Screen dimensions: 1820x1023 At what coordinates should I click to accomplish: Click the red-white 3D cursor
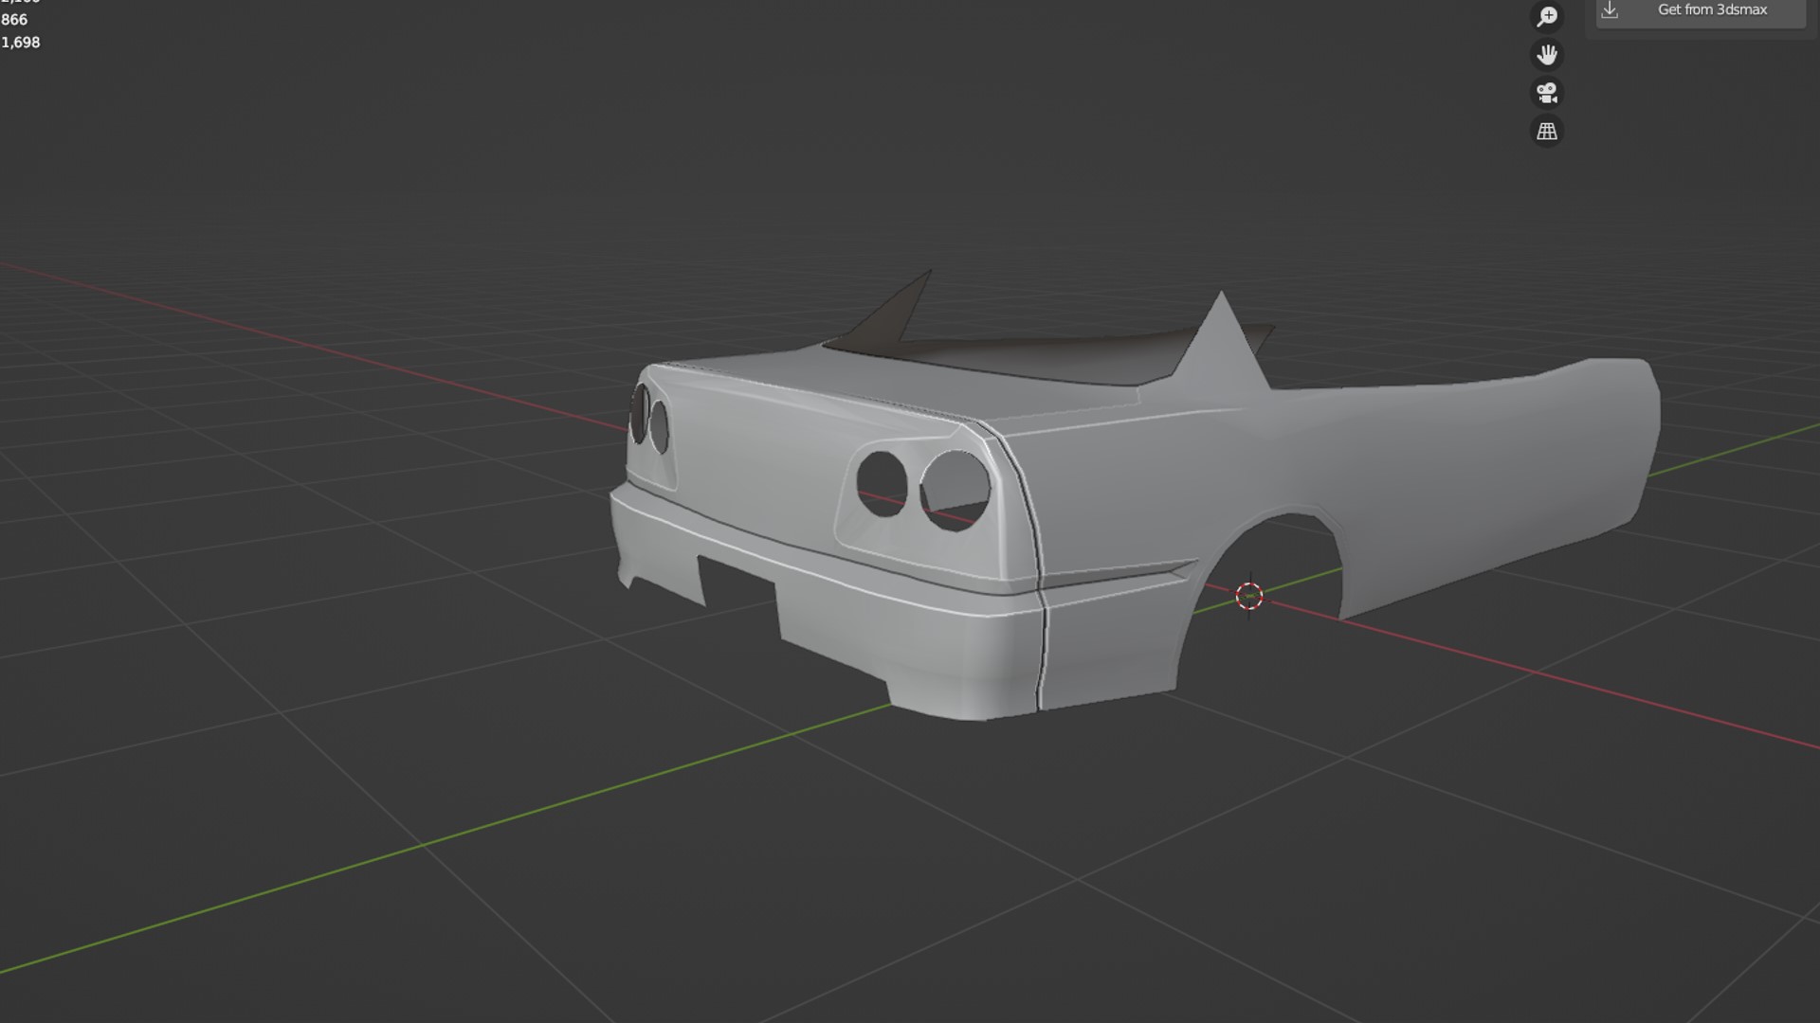pyautogui.click(x=1249, y=596)
